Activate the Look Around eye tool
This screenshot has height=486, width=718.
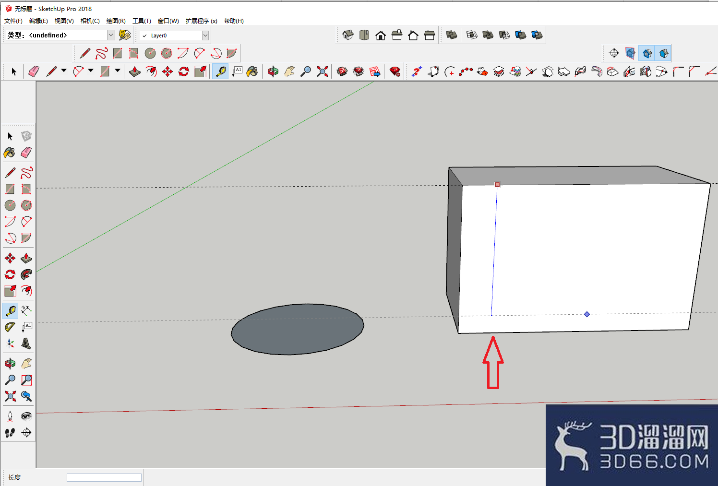26,416
